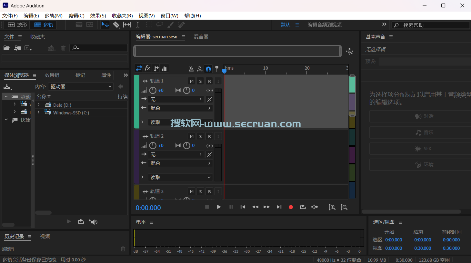Click the new file plus icon
The image size is (471, 263).
(28, 48)
